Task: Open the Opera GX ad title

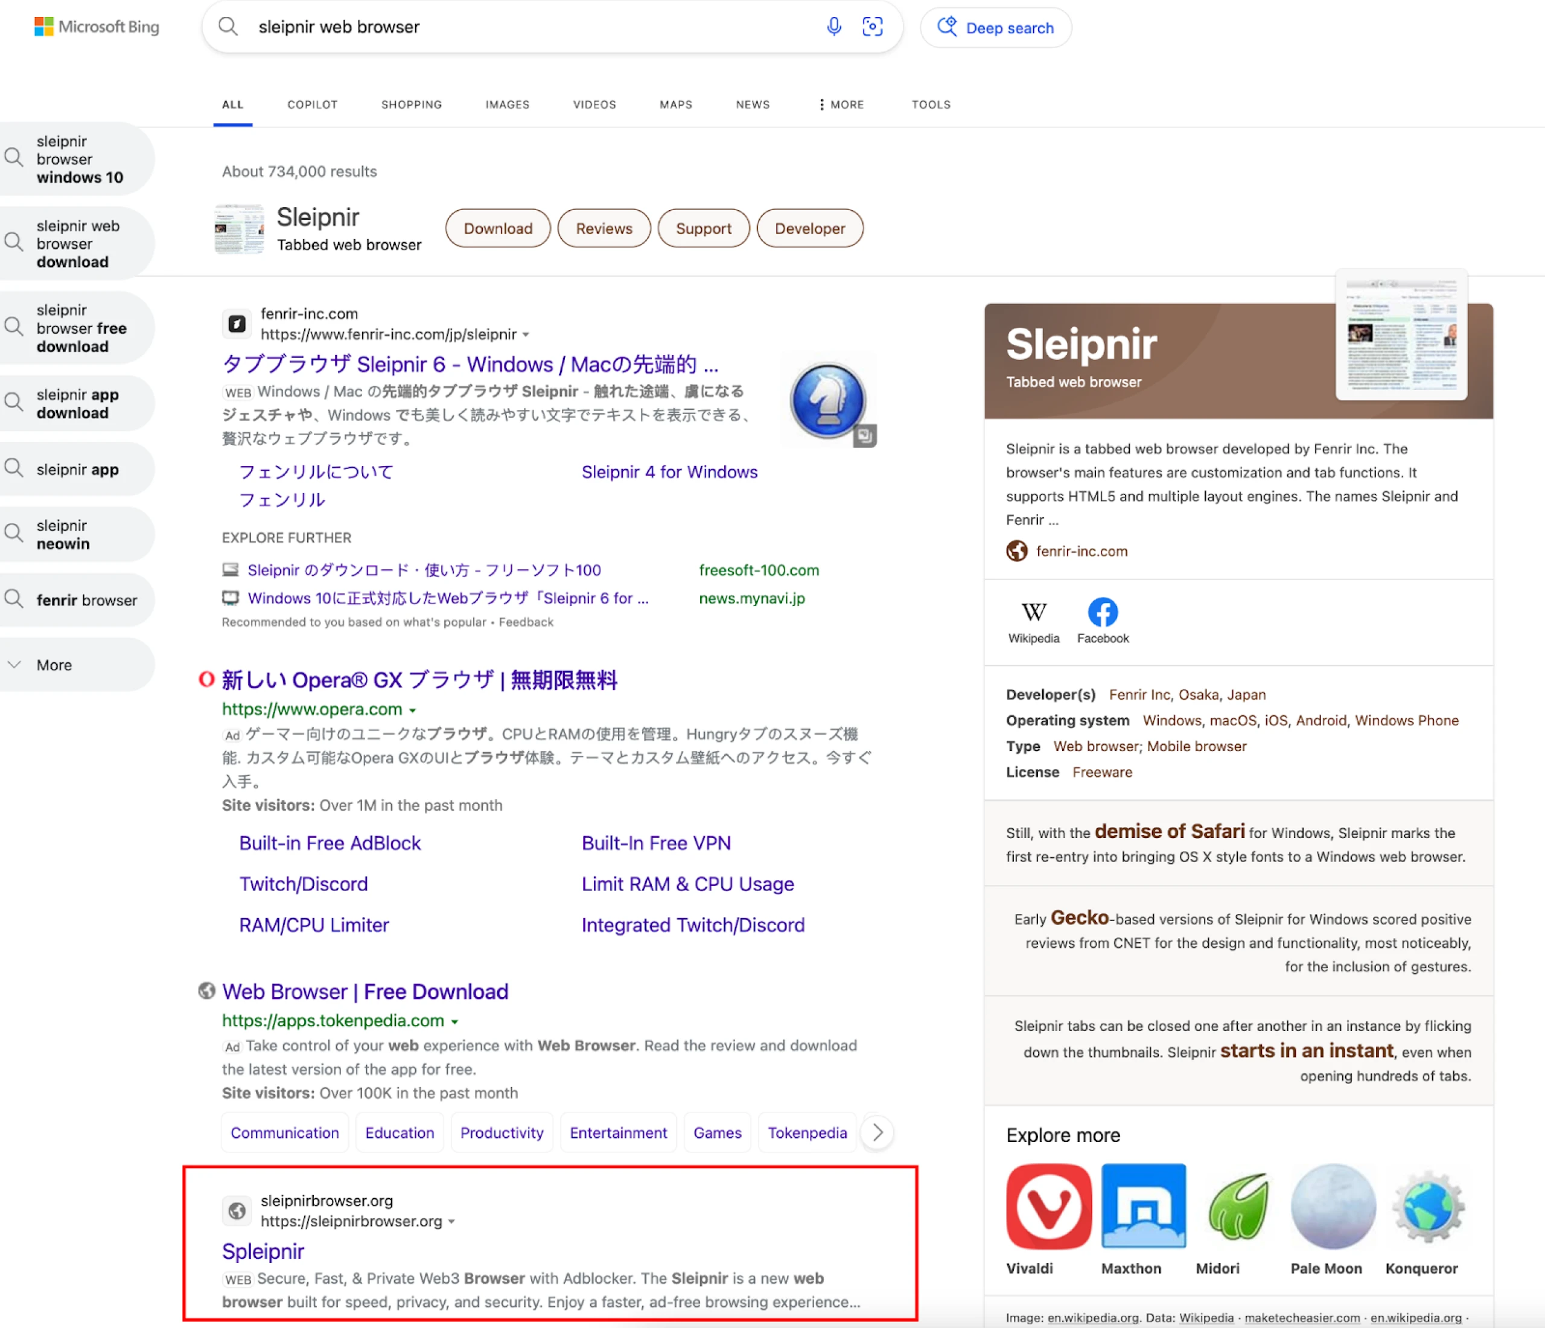Action: (x=420, y=679)
